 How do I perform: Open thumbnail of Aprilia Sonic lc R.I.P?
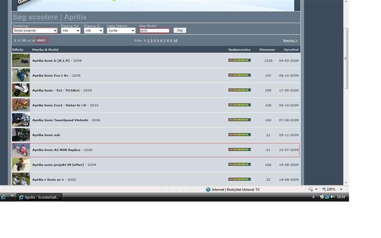coord(21,60)
